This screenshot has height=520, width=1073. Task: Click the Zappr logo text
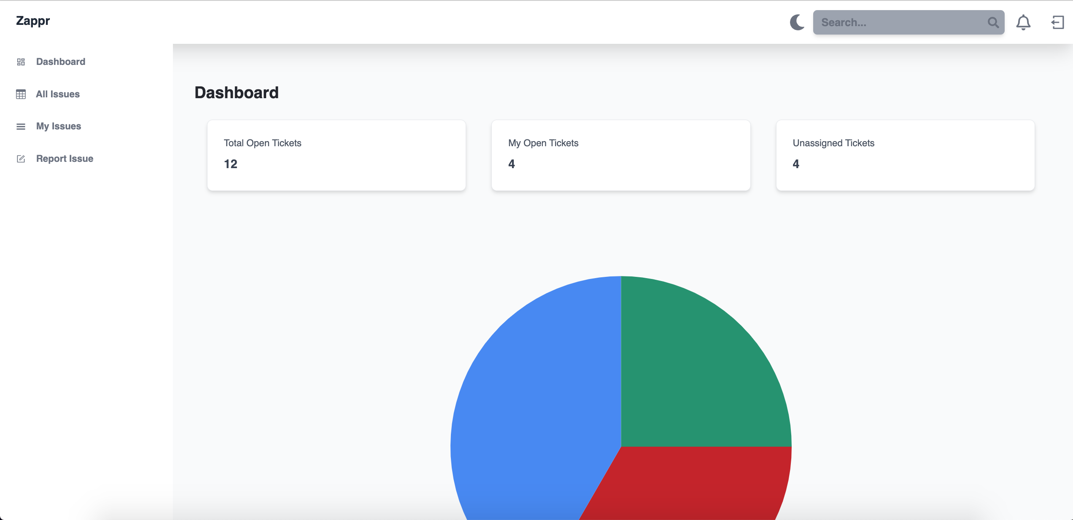point(33,21)
